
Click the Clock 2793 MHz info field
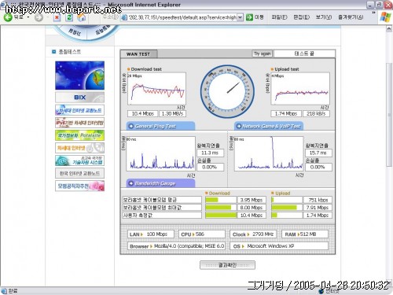pos(253,234)
